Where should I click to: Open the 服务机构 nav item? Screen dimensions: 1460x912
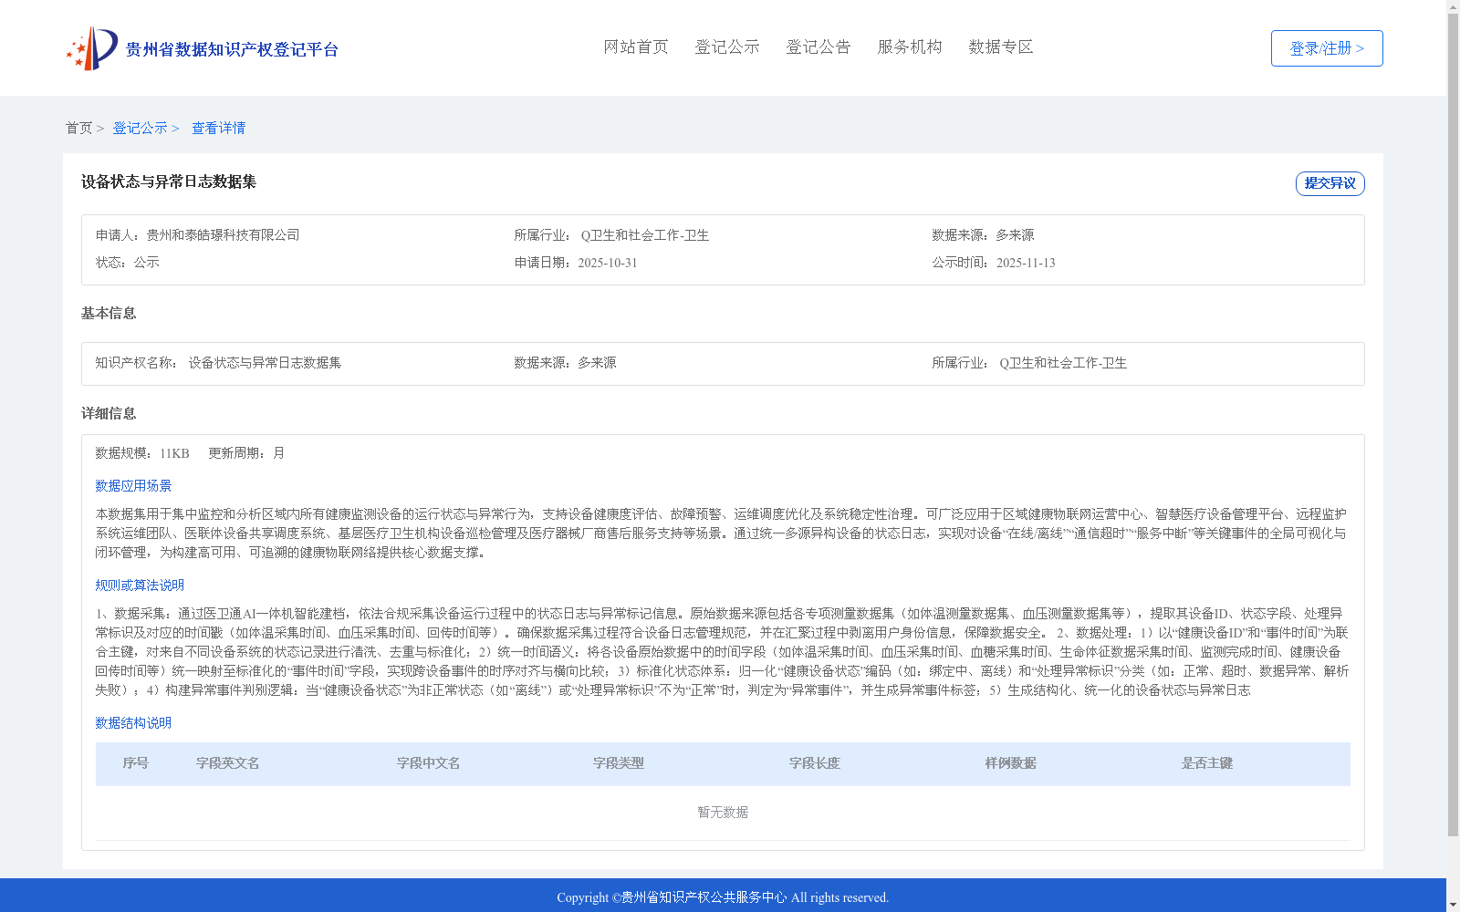pyautogui.click(x=910, y=47)
